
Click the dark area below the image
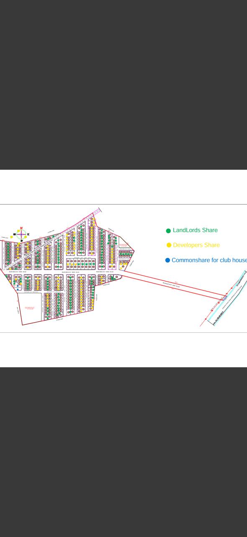coord(123,452)
